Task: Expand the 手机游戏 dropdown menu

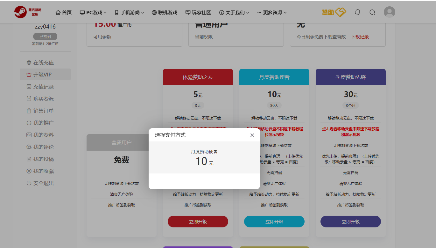Action: coord(129,13)
